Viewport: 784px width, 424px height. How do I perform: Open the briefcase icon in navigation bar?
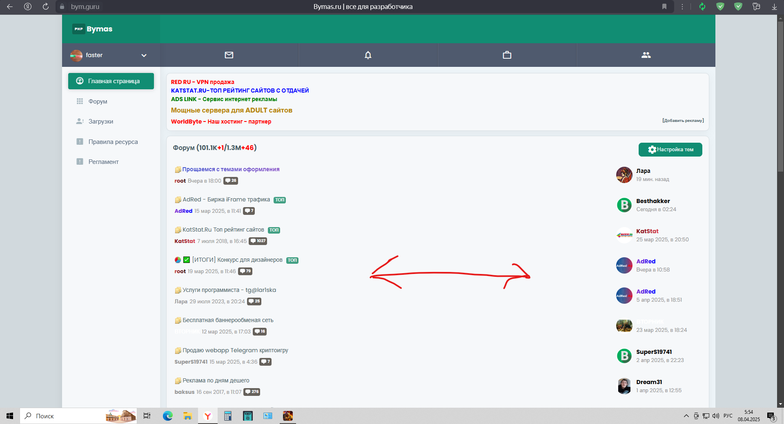[507, 55]
